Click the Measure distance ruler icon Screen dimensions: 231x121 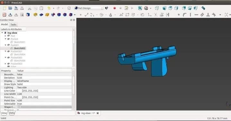(x=203, y=8)
